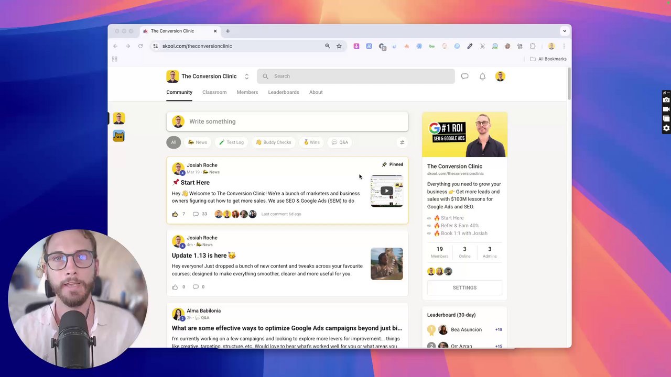
Task: Open the profile avatar menu in Skool header
Action: pos(500,76)
